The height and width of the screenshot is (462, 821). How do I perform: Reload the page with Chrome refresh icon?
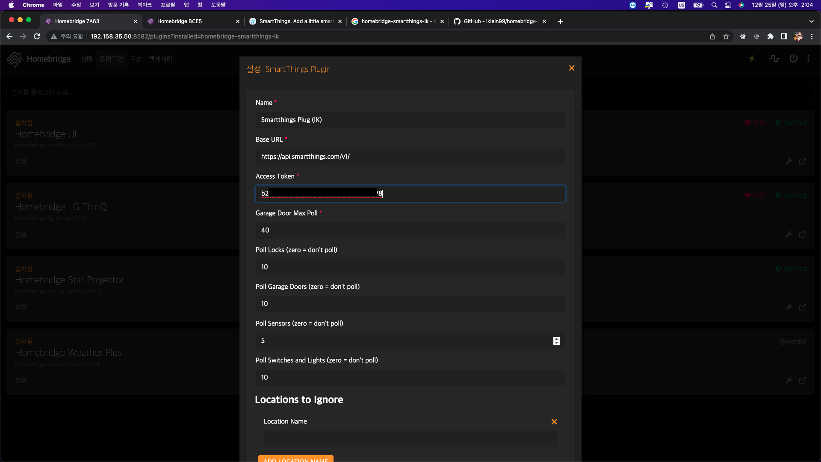tap(37, 37)
